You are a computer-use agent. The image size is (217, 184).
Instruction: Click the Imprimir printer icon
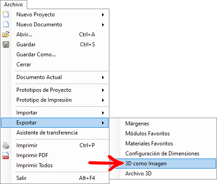pyautogui.click(x=6, y=145)
